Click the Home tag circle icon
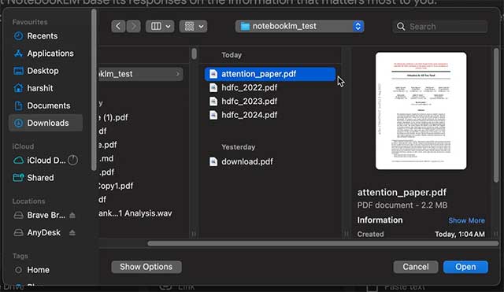Image resolution: width=504 pixels, height=292 pixels. (x=19, y=270)
